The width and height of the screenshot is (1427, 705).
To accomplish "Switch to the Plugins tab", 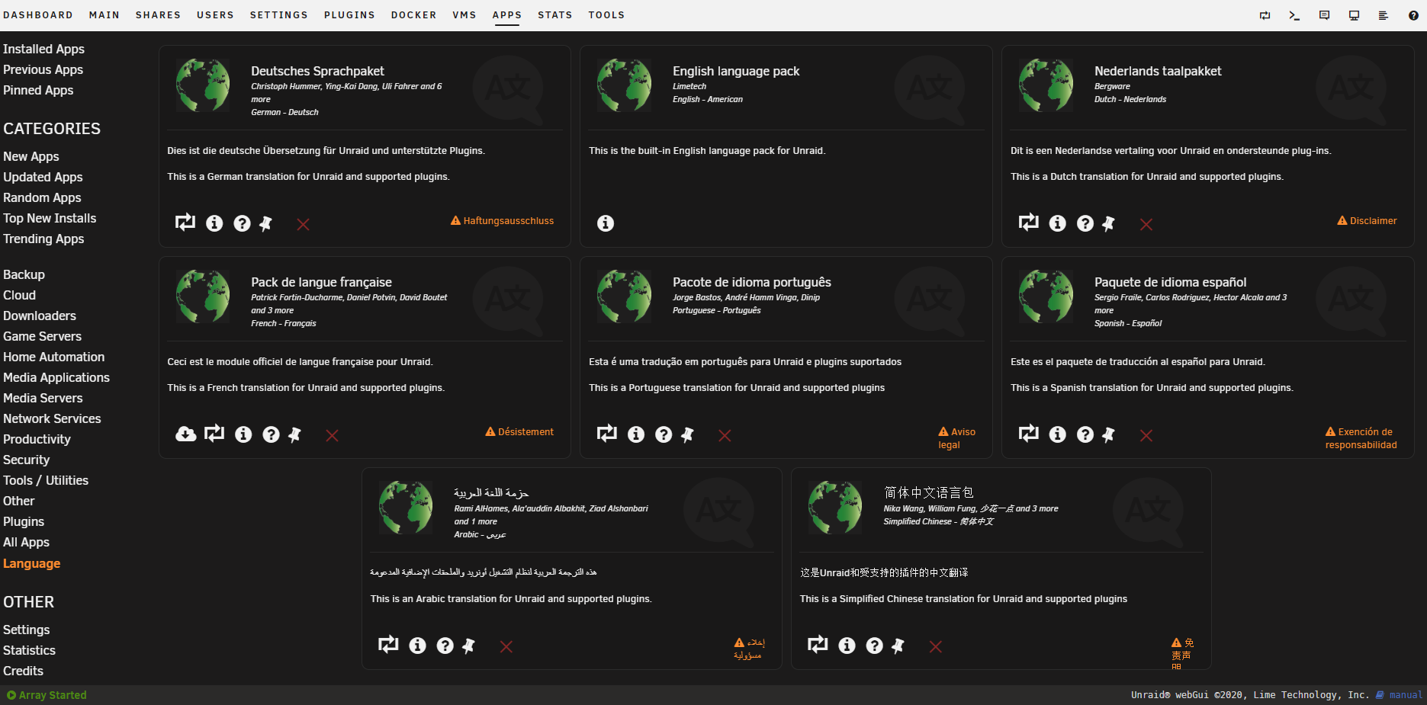I will pos(349,15).
